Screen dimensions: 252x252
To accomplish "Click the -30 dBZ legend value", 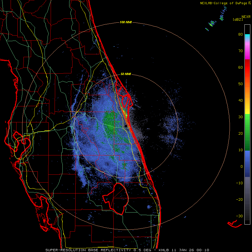I will (x=239, y=216).
